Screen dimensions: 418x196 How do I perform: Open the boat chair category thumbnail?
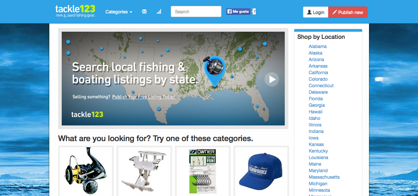click(144, 171)
